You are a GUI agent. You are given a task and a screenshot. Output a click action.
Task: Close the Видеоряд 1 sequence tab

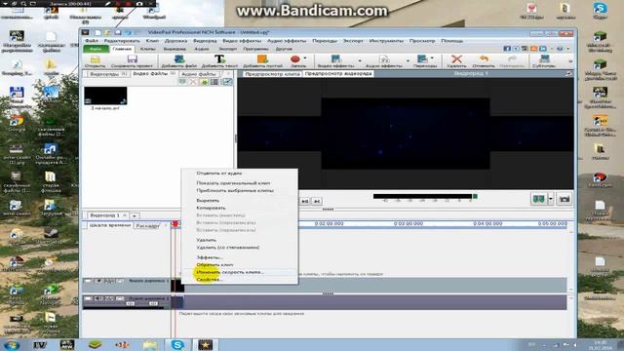[x=125, y=215]
